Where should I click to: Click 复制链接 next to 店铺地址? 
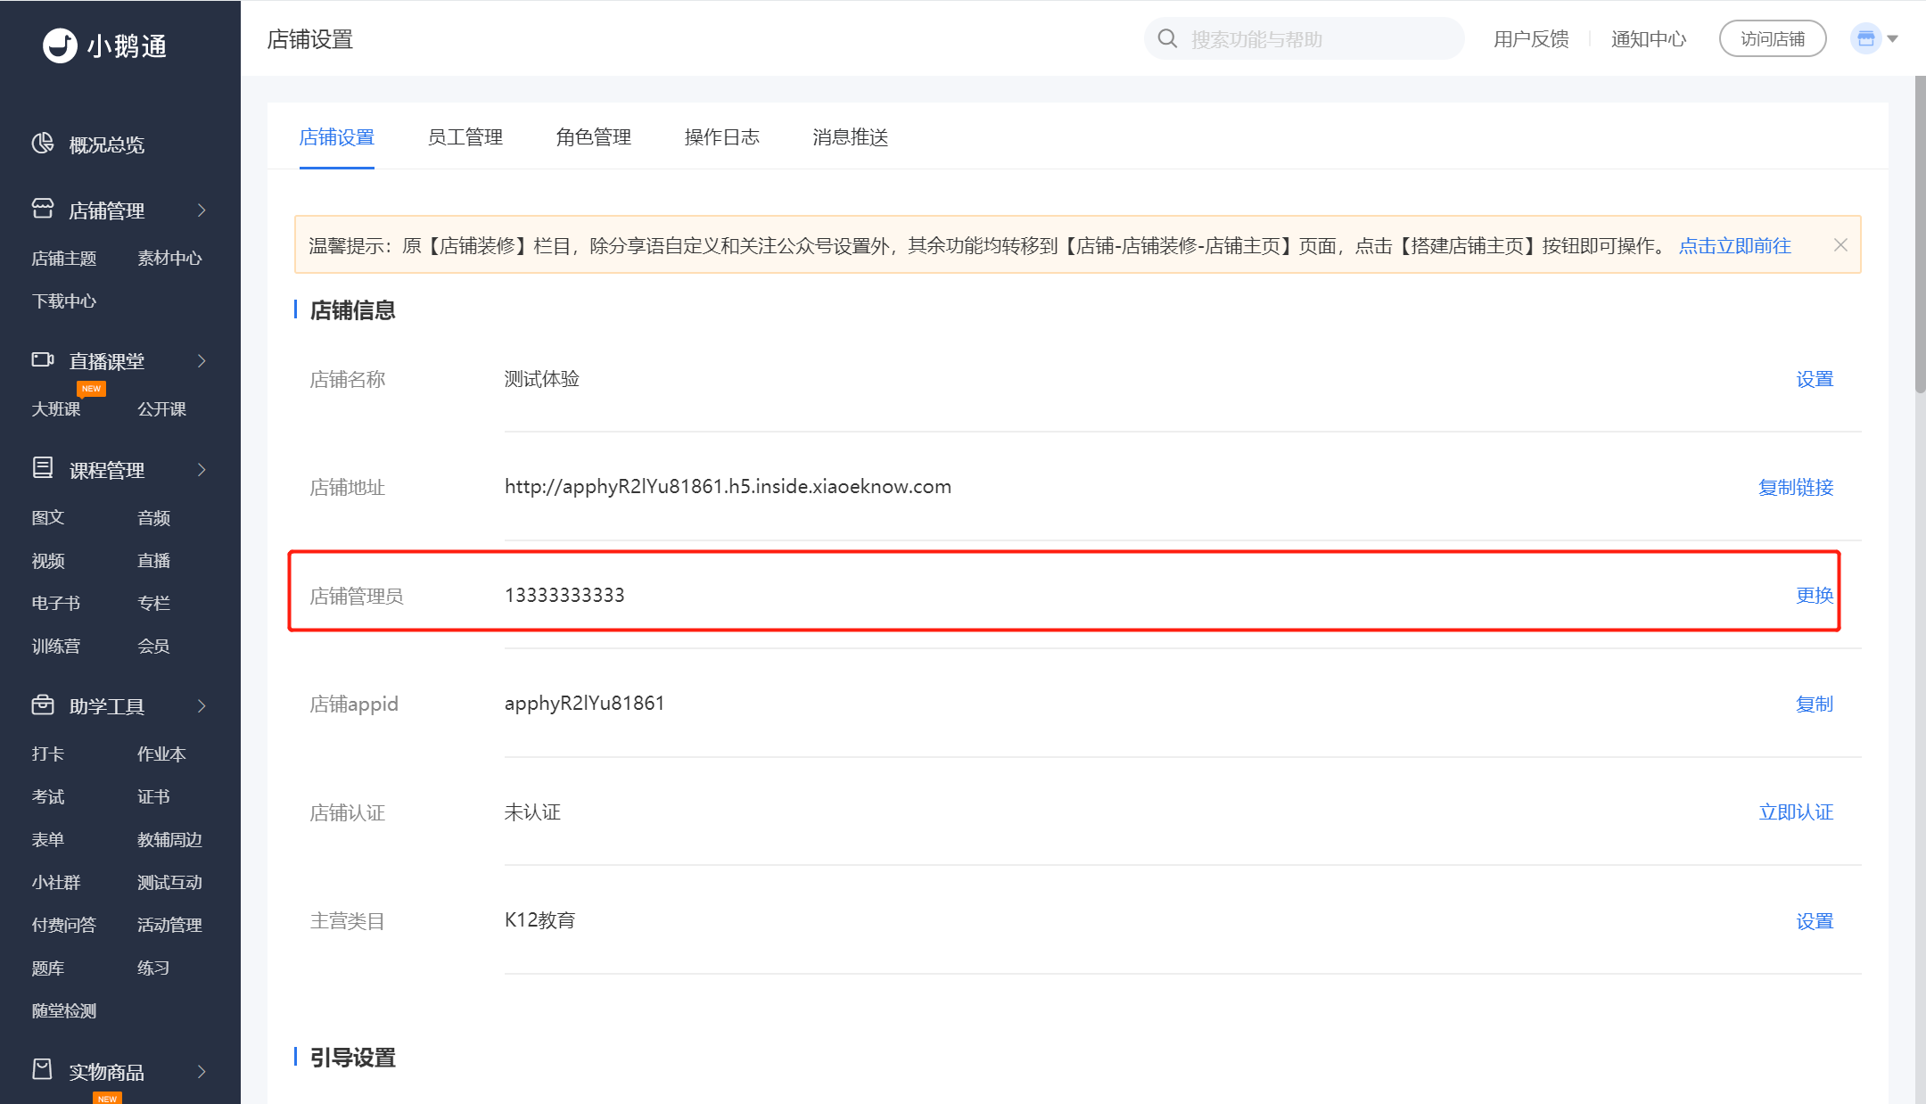coord(1795,487)
